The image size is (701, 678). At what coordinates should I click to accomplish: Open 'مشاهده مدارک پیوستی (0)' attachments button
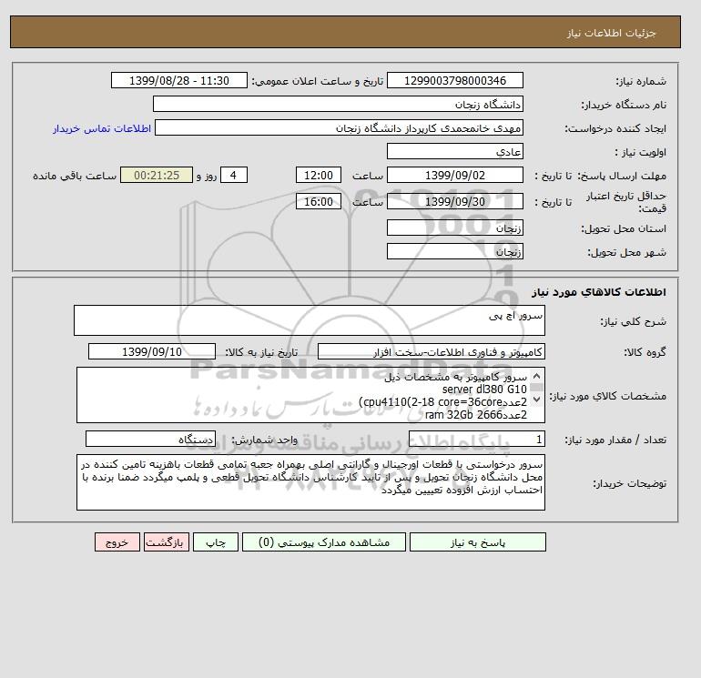(324, 542)
